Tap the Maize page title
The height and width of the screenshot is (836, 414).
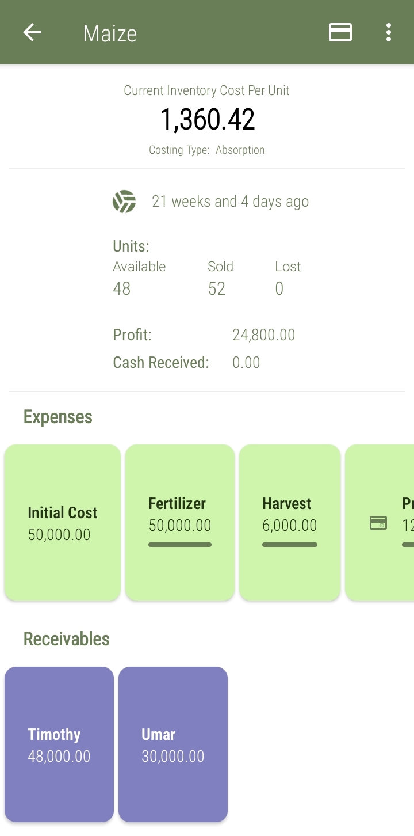pyautogui.click(x=110, y=33)
